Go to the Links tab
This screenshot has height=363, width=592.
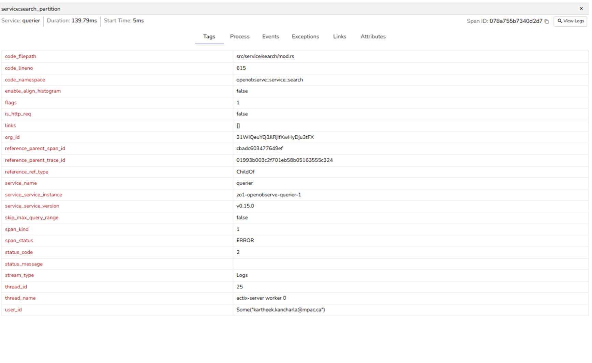[339, 36]
